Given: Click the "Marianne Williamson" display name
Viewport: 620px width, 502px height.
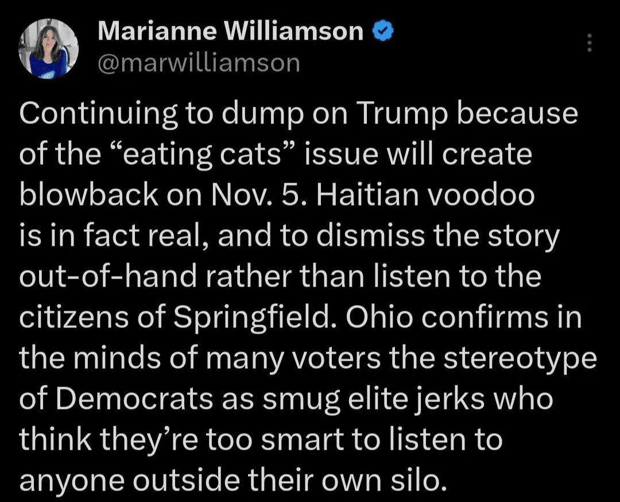Looking at the screenshot, I should coord(230,32).
